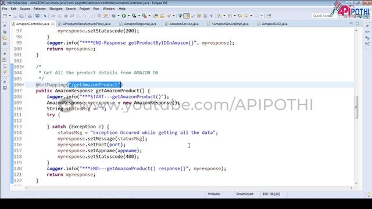Click the Pin Editor icon

[x=269, y=16]
